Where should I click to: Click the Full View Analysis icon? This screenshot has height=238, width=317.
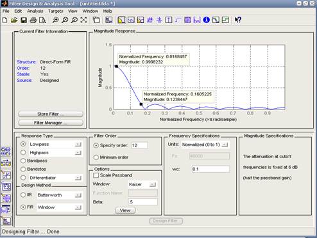coord(96,20)
